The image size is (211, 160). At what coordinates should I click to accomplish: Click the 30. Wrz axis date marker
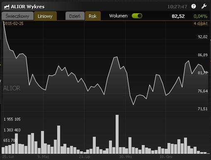(126, 157)
